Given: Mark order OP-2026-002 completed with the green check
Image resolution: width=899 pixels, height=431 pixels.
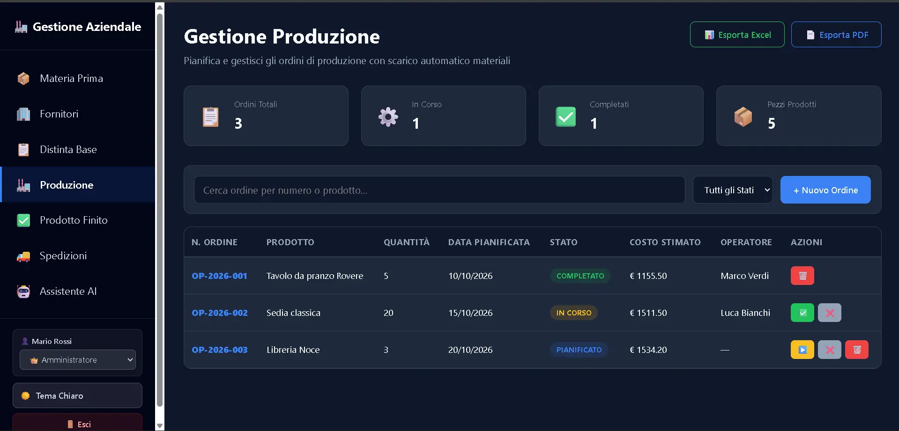Looking at the screenshot, I should 802,313.
